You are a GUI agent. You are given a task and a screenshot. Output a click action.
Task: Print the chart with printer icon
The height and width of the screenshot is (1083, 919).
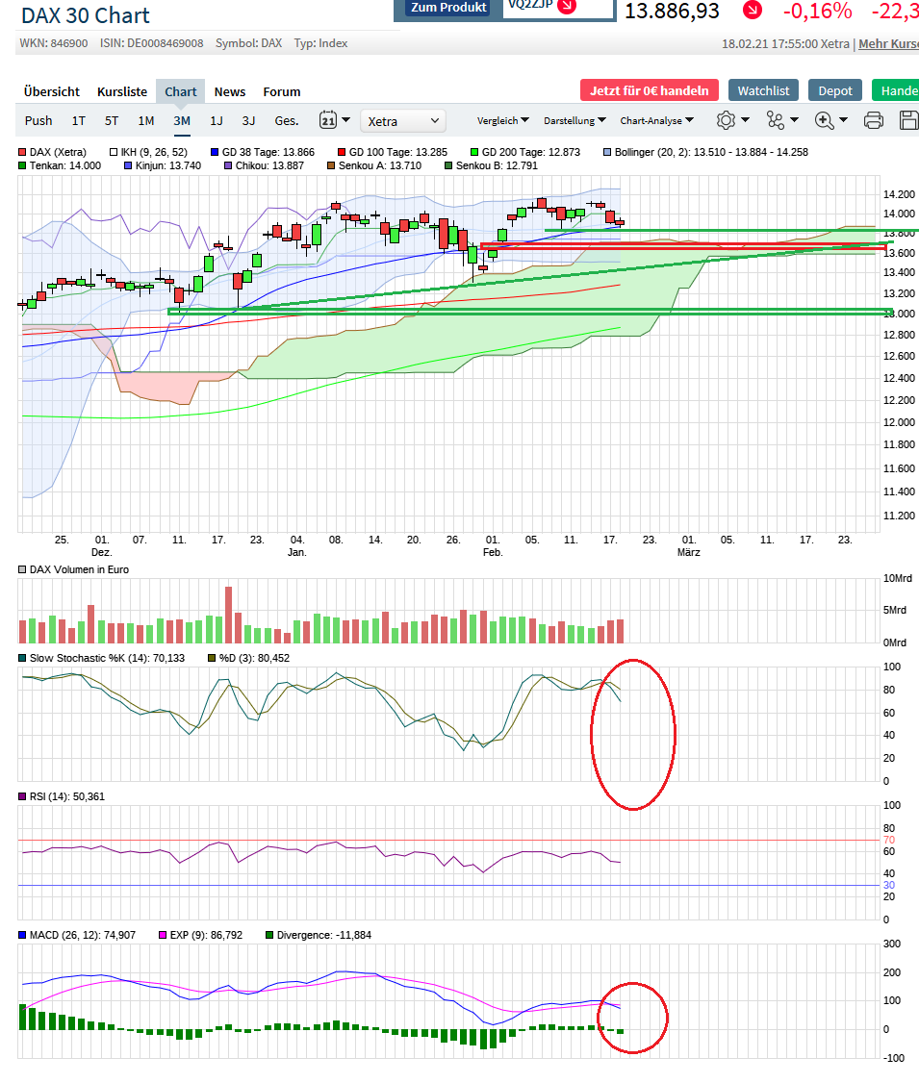click(874, 120)
